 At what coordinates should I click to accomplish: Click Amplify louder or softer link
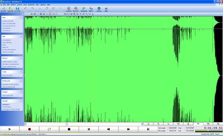tap(10, 62)
